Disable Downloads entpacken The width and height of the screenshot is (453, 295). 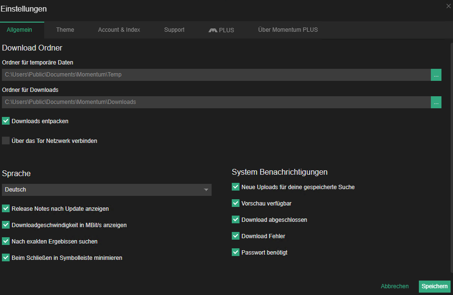[5, 121]
